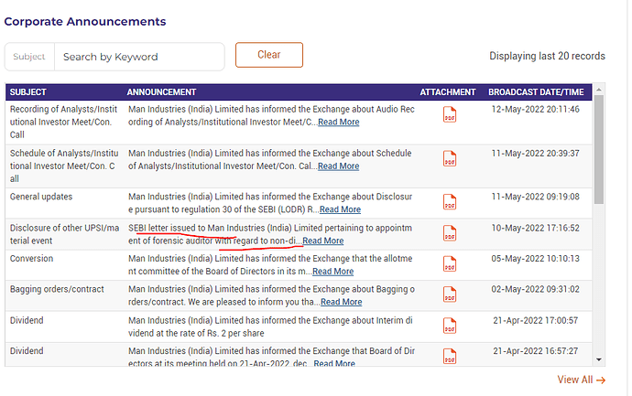The image size is (632, 396).
Task: Click the Subject label in search box
Action: pos(29,57)
